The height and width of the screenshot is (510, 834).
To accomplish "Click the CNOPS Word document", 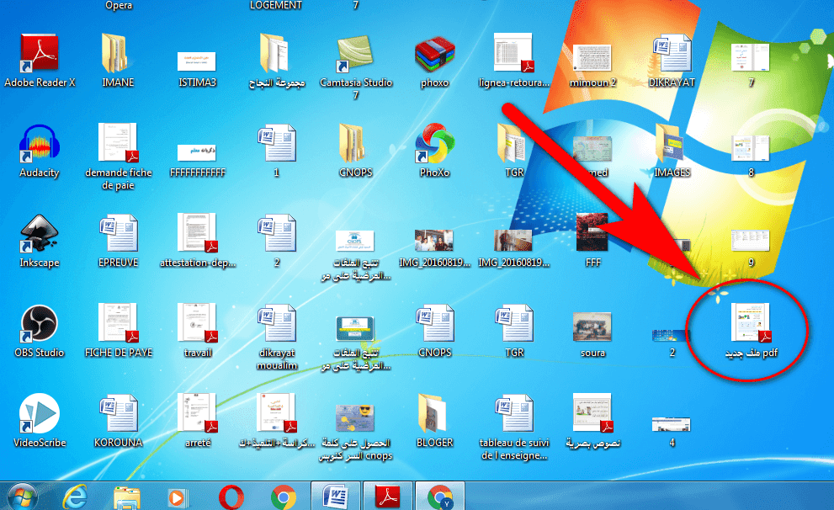I will coord(434,323).
